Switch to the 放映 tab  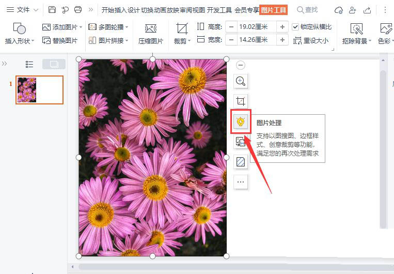tap(172, 10)
